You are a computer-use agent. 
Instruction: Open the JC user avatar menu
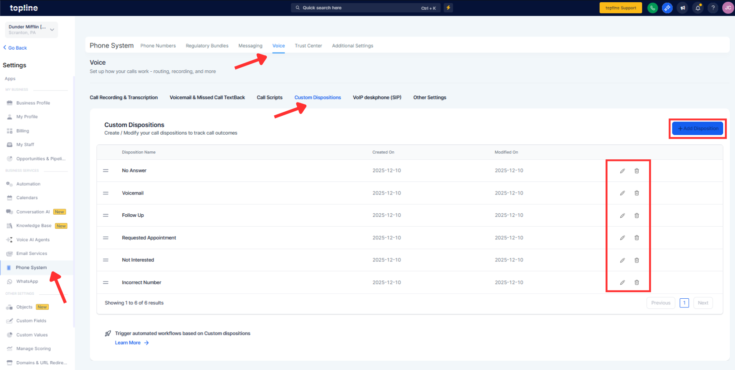click(728, 8)
